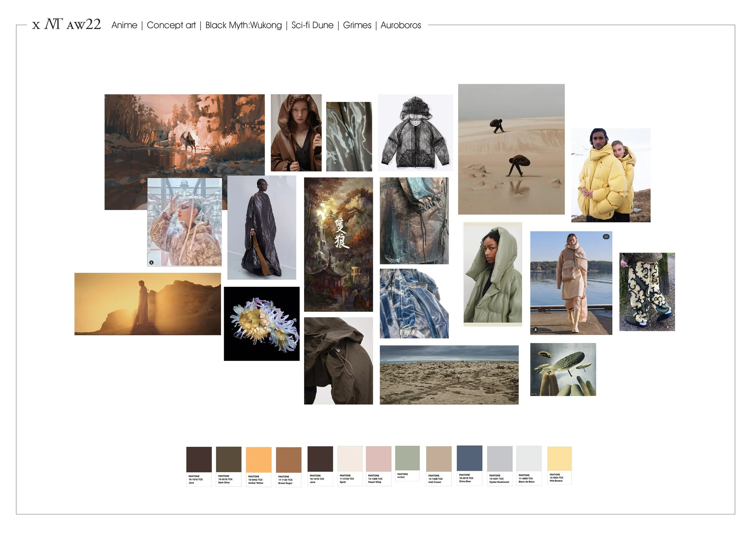The image size is (754, 533).
Task: Open the woman in brown leather hood photo
Action: (296, 133)
